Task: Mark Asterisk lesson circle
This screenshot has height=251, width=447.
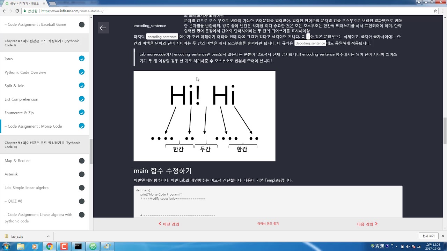Action: 82,174
